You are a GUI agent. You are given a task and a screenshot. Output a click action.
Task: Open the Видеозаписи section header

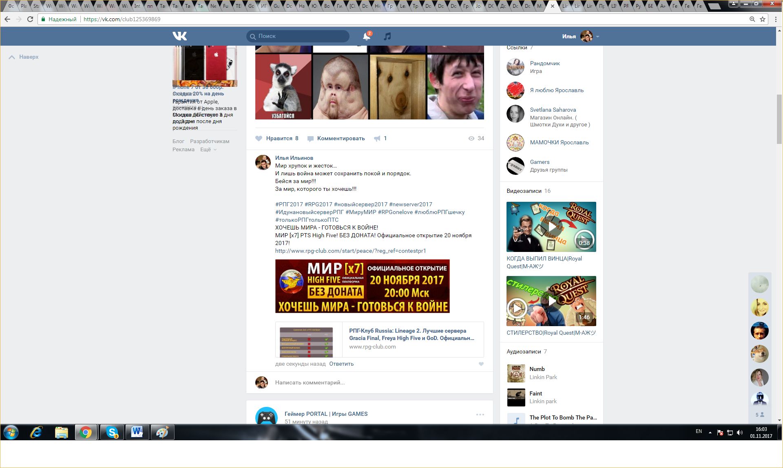click(x=524, y=191)
